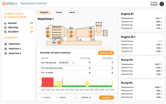
Task: Open Machine 1 in overview
Action: tap(14, 44)
